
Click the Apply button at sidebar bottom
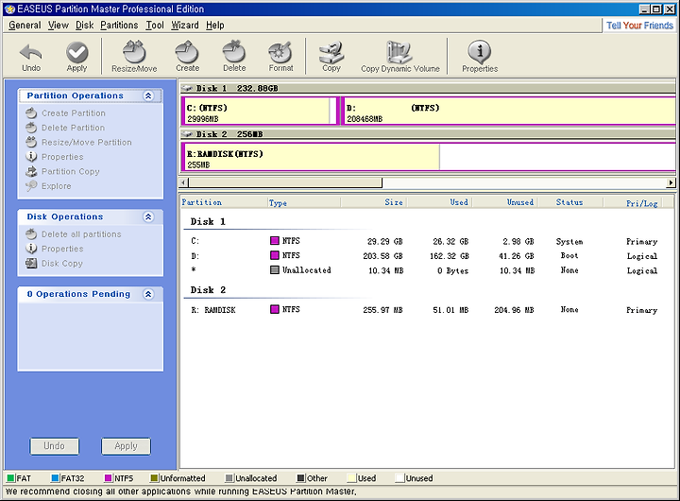coord(126,446)
